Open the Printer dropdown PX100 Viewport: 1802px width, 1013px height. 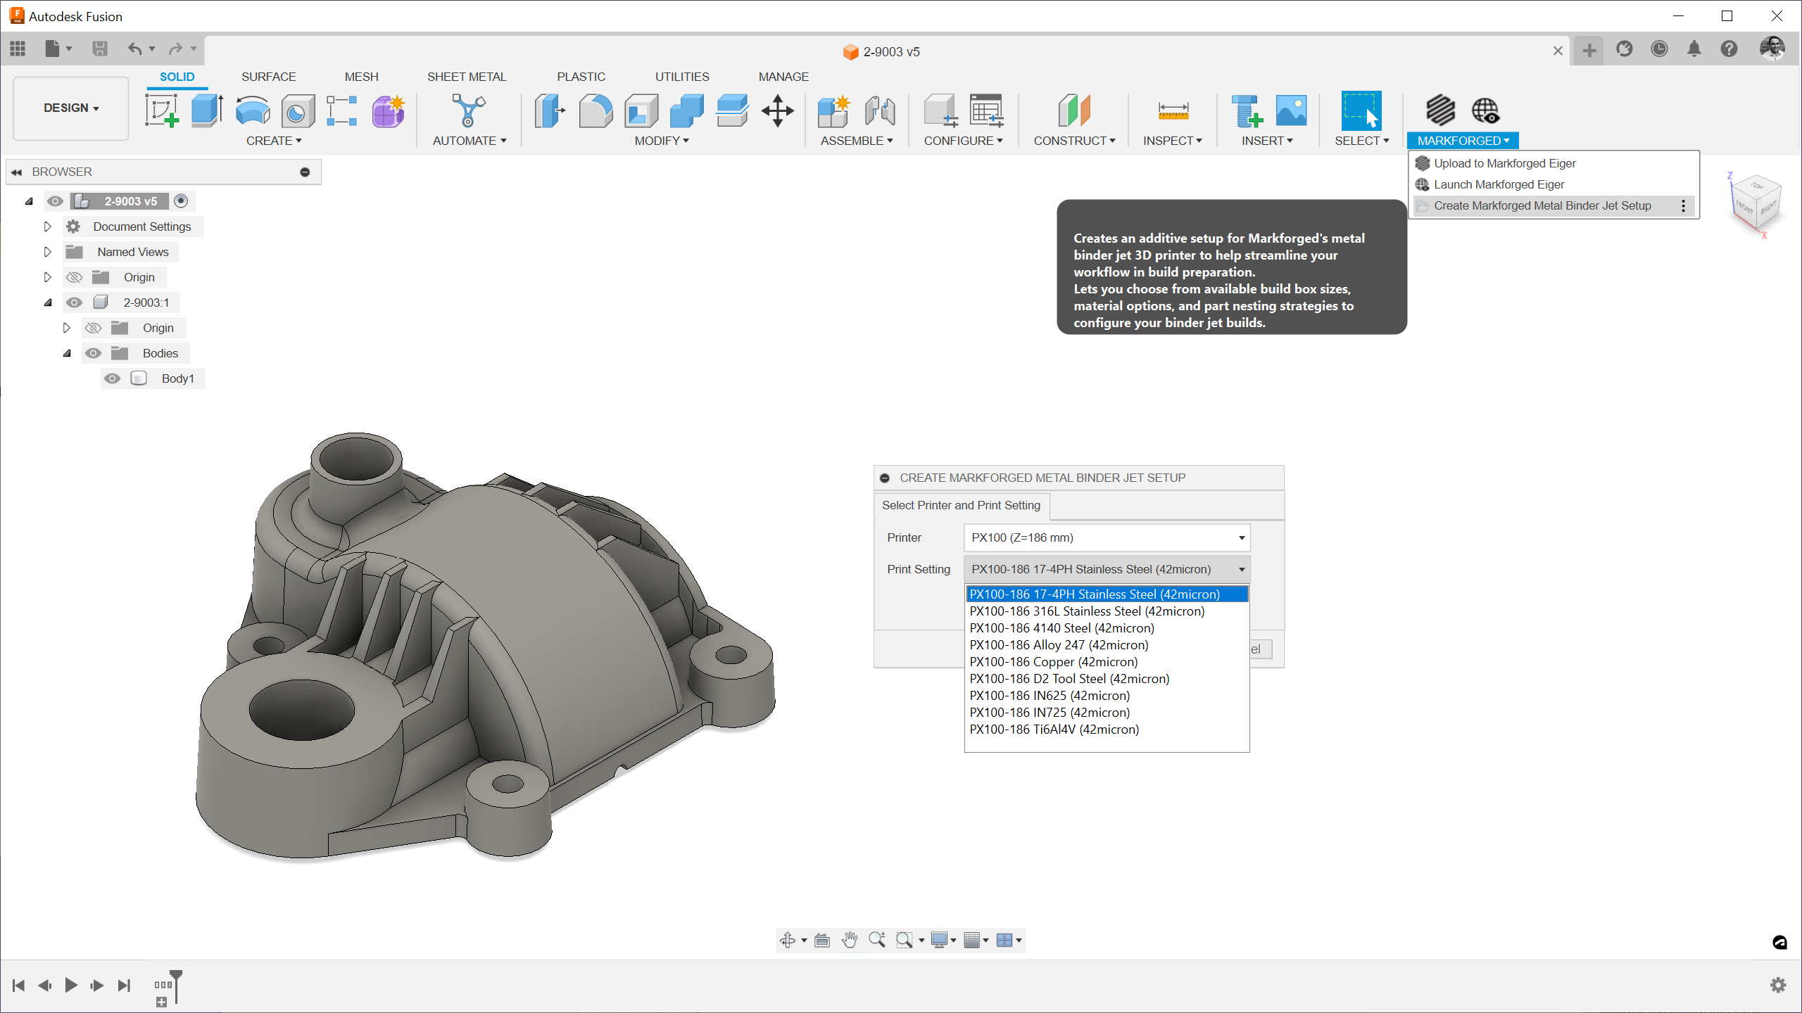point(1106,537)
